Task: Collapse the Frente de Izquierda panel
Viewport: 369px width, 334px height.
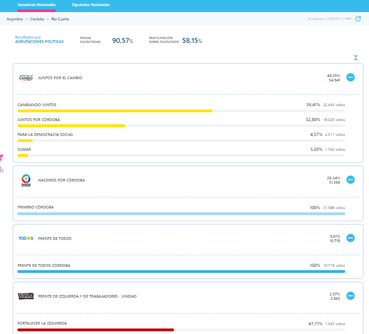Action: point(350,296)
